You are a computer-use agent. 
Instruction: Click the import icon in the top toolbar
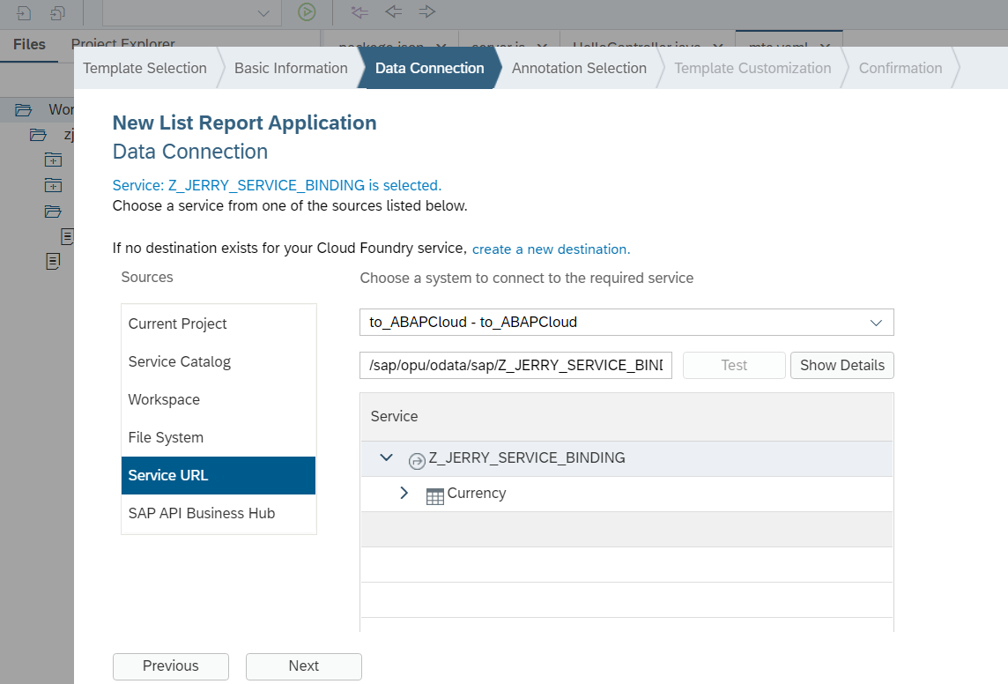click(23, 12)
